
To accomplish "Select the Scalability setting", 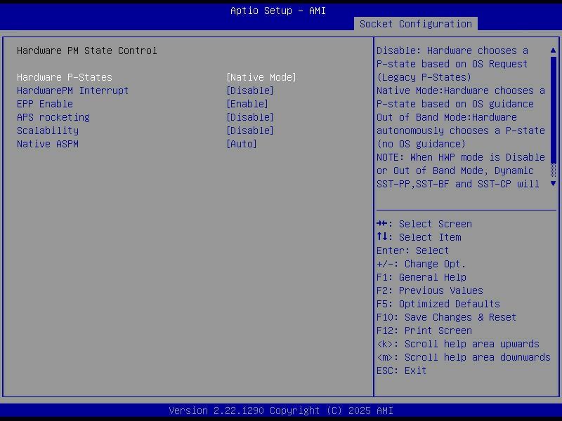I will pyautogui.click(x=48, y=131).
